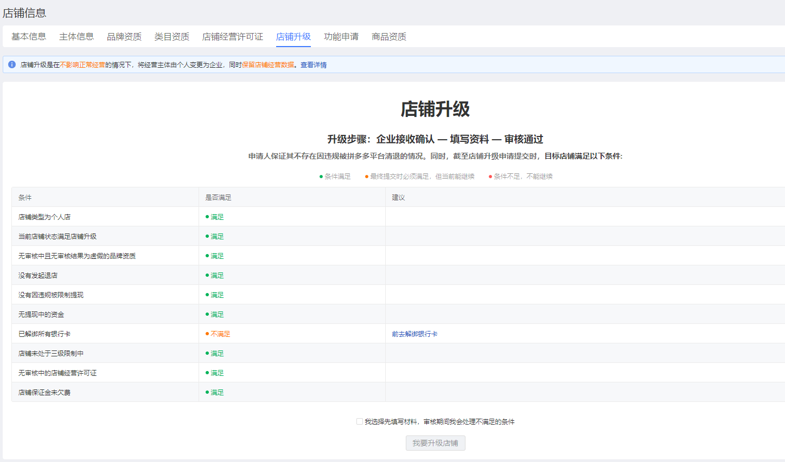Follow the 前去解绑银行卡 link
The image size is (785, 462).
(x=414, y=334)
